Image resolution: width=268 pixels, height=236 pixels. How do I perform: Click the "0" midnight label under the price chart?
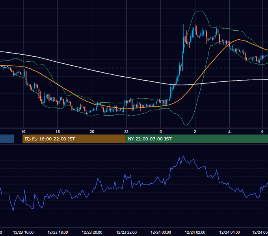click(x=161, y=132)
